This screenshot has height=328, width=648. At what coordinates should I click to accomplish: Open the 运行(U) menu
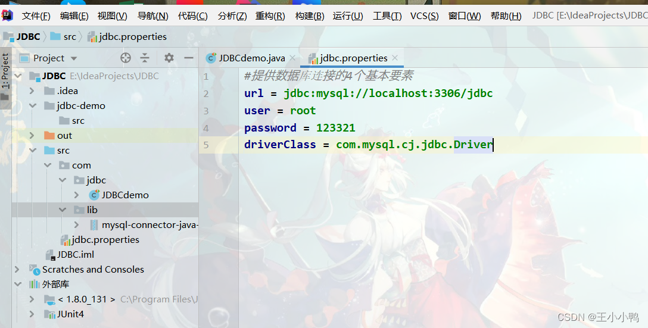pyautogui.click(x=348, y=16)
